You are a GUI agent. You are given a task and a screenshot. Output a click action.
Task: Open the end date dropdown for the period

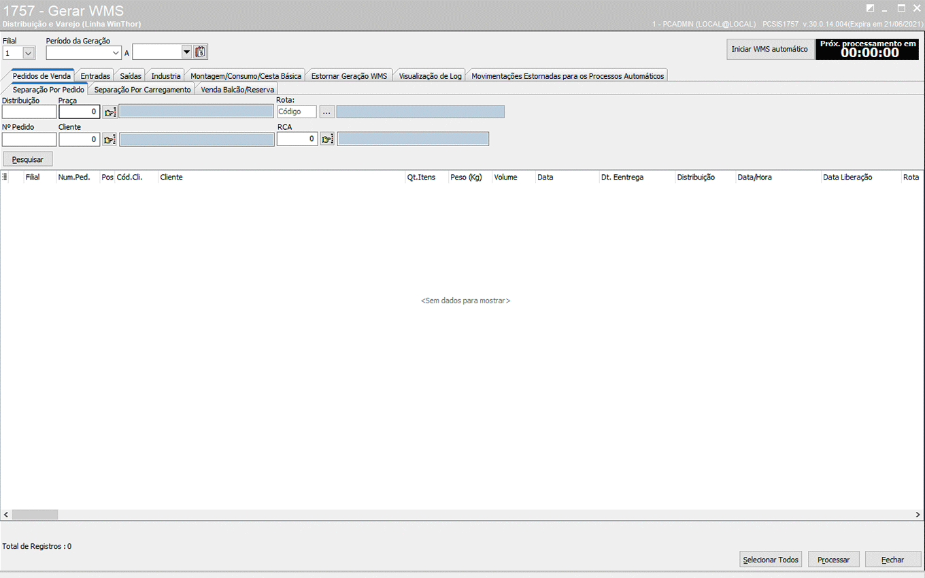tap(186, 52)
